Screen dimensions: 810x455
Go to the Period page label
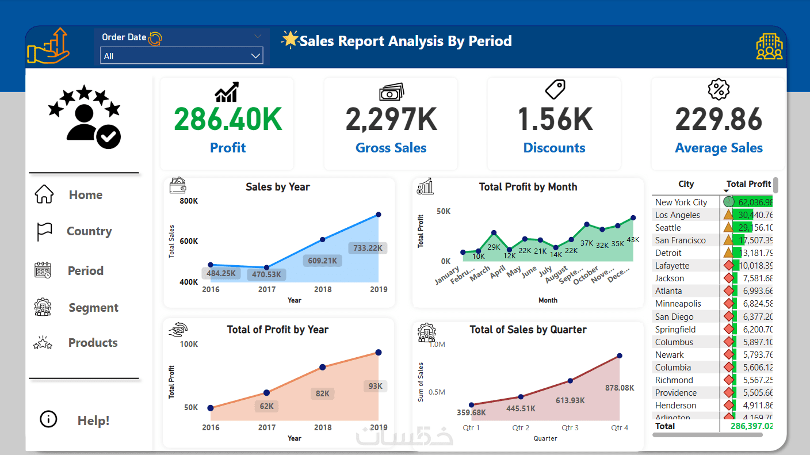click(x=86, y=270)
